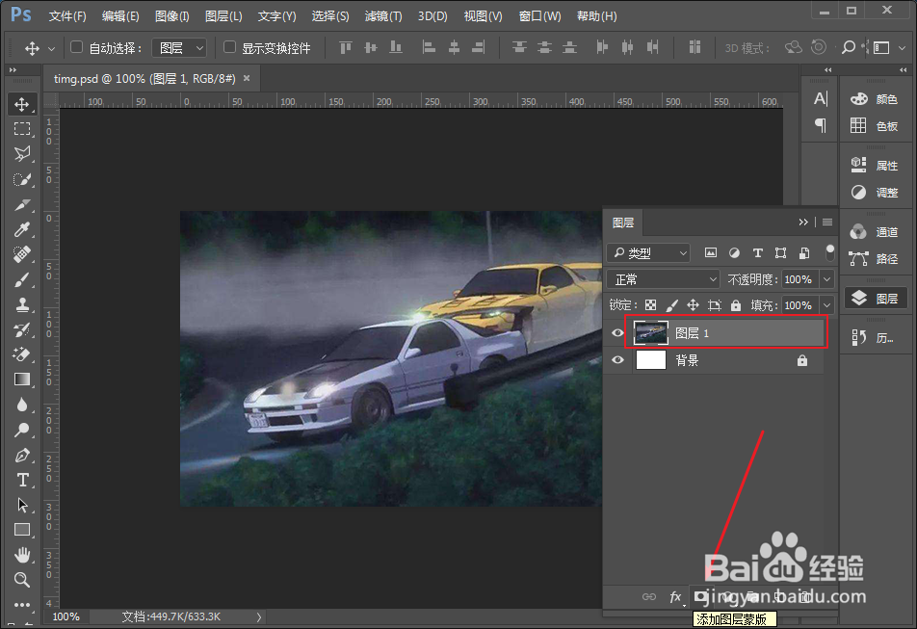Select the Gradient tool
This screenshot has height=629, width=917.
(22, 380)
